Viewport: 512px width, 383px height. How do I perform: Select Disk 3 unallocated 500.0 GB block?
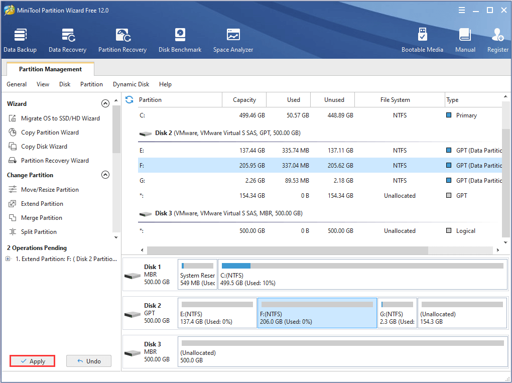coord(342,352)
